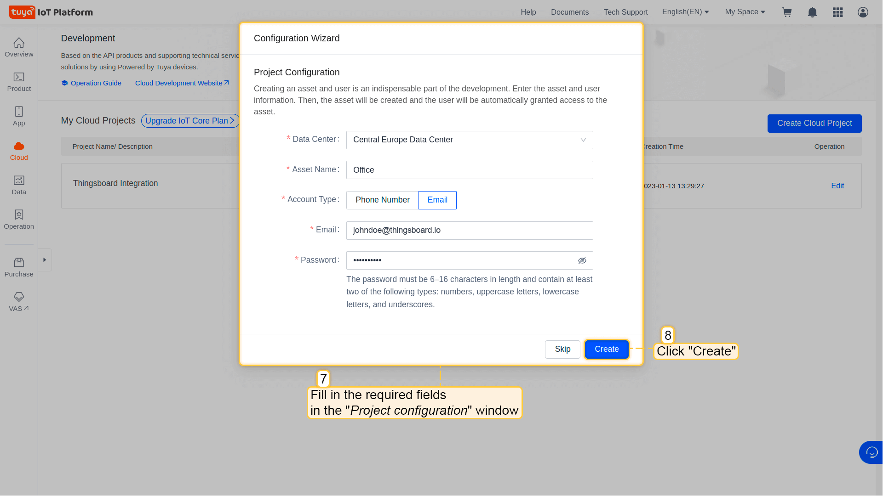
Task: Open the Purchase sidebar section
Action: pos(19,267)
